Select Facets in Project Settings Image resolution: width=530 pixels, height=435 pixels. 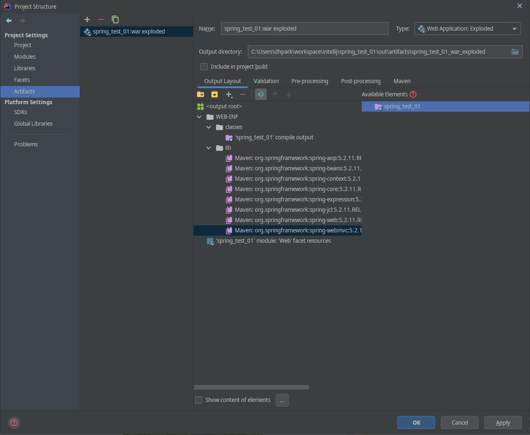click(x=22, y=80)
